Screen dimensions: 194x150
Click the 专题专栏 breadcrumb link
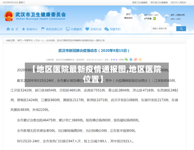29,40
